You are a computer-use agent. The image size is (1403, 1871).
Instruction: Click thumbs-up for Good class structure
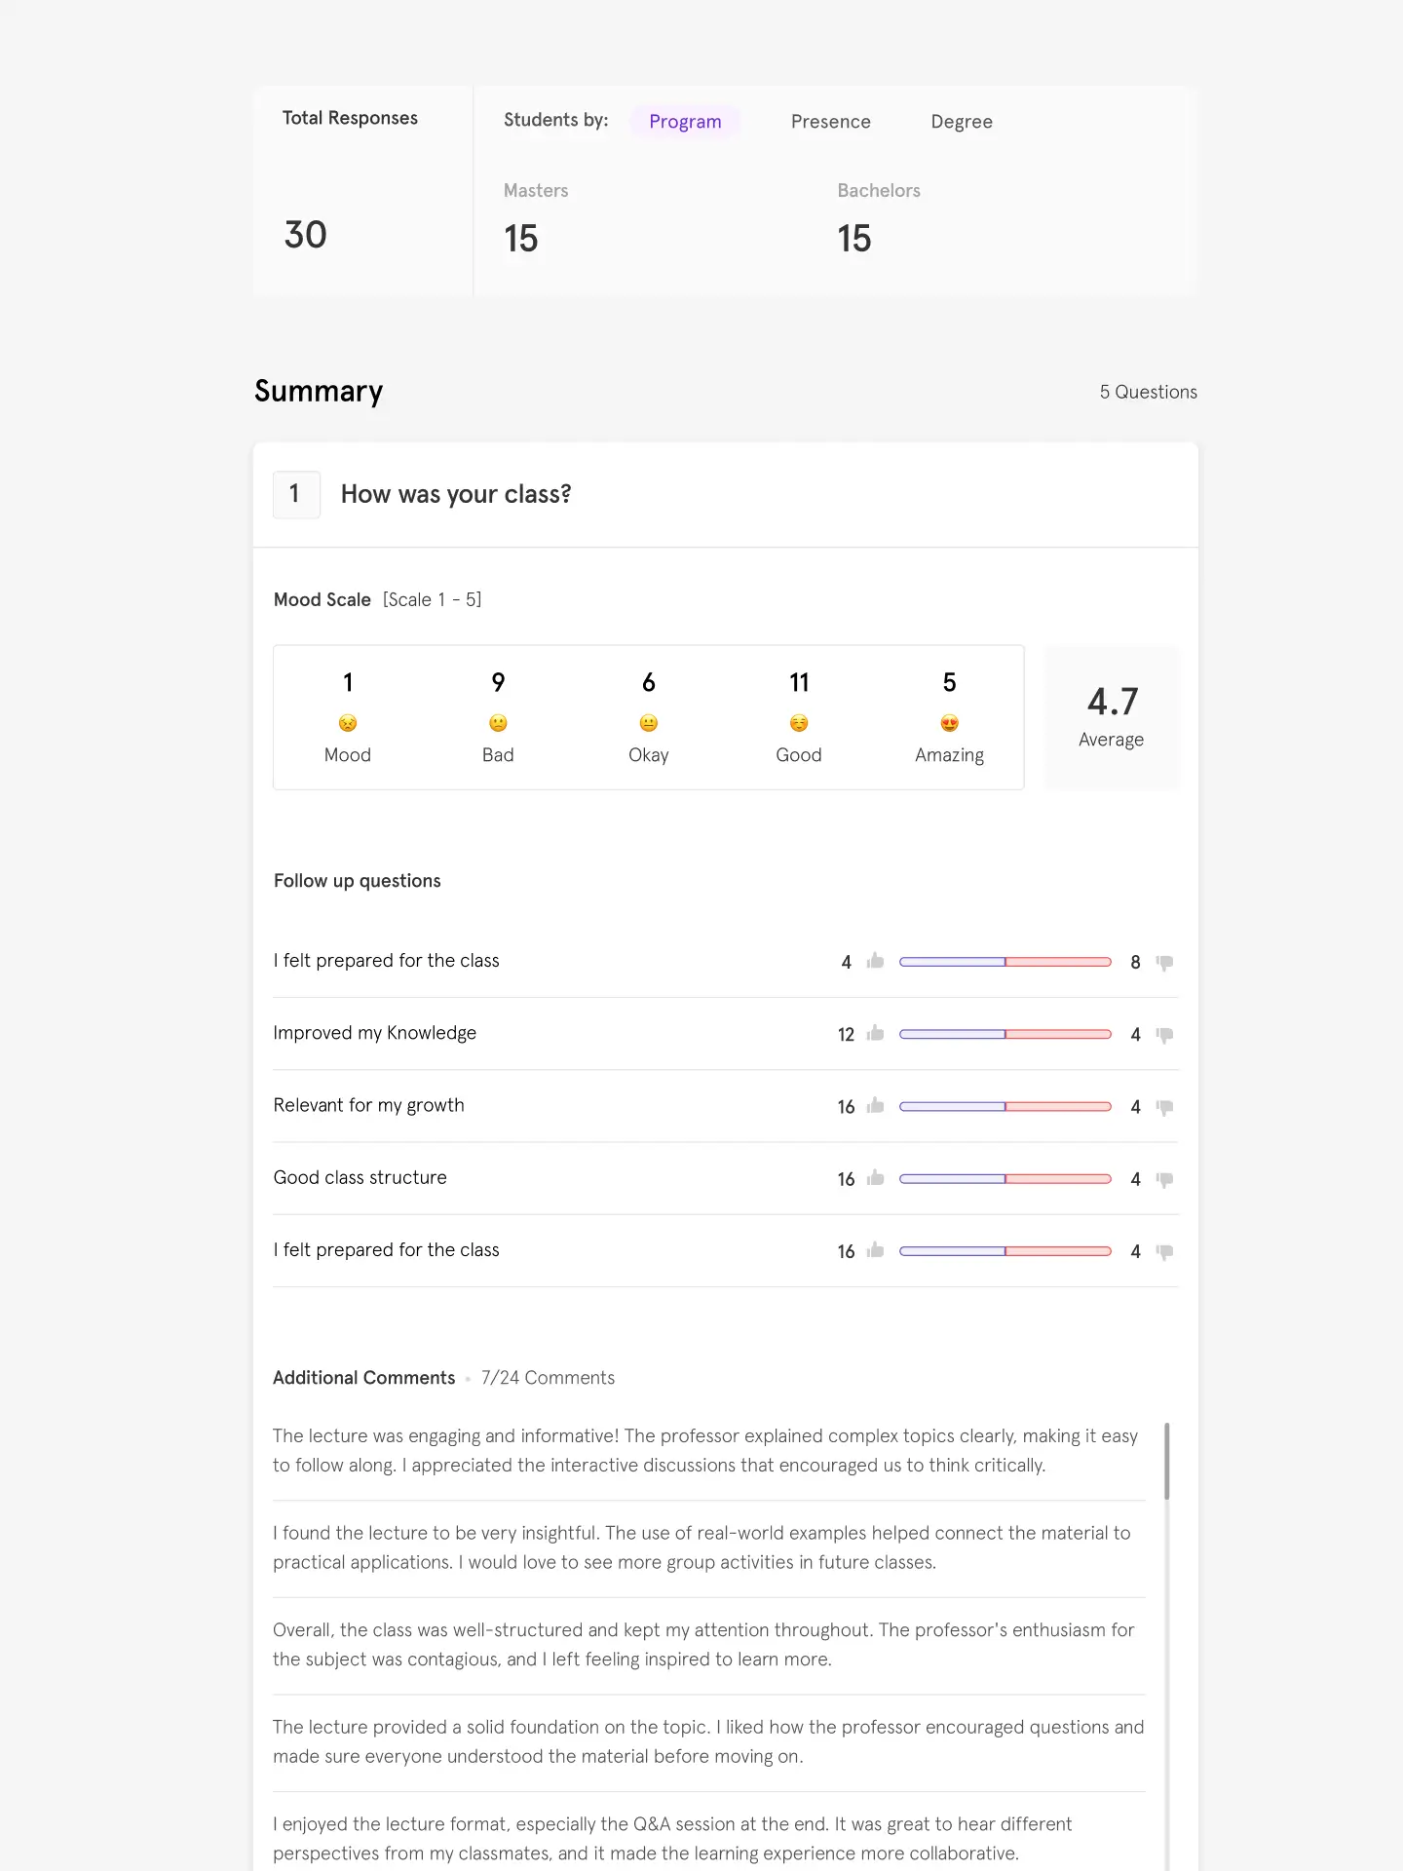pyautogui.click(x=875, y=1177)
